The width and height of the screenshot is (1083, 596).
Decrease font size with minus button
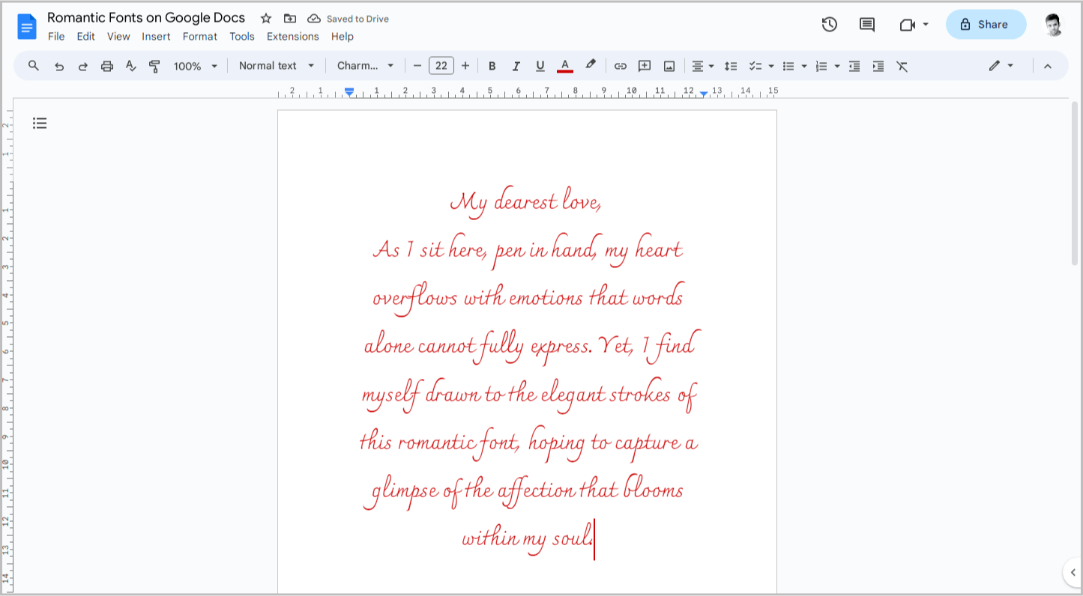point(417,66)
